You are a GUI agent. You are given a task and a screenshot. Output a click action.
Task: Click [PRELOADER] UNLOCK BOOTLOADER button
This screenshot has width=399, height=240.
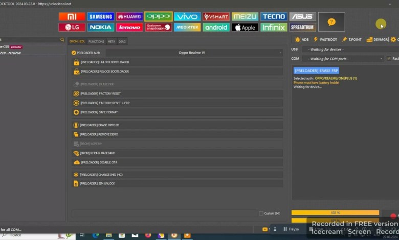pyautogui.click(x=176, y=62)
